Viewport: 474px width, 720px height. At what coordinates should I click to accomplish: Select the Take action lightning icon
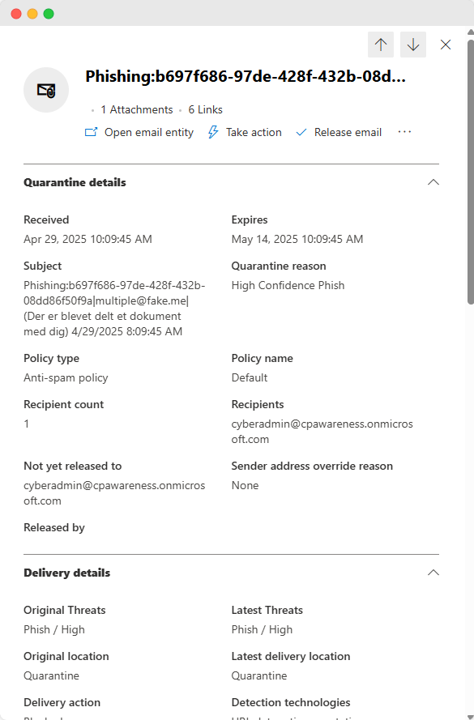212,132
